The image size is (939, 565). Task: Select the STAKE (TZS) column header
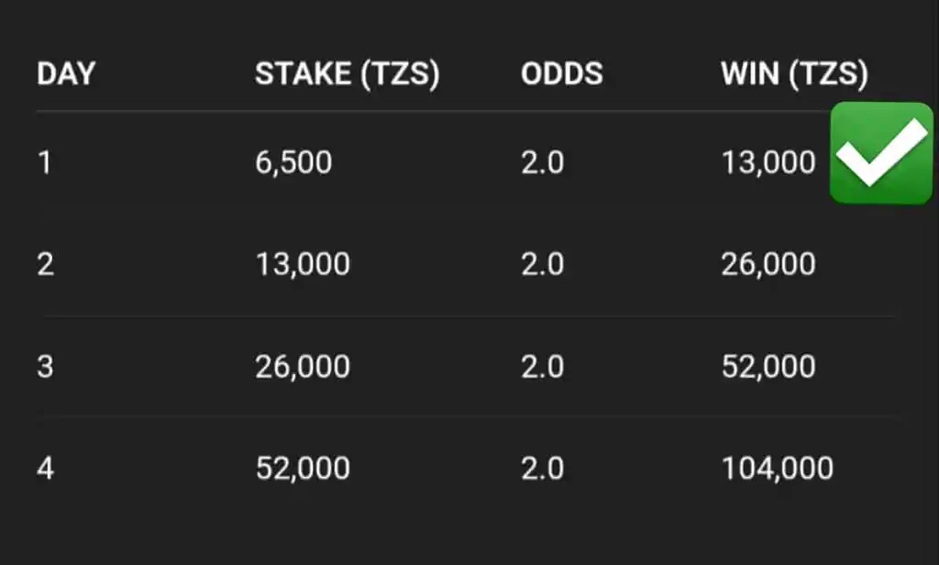pos(348,74)
